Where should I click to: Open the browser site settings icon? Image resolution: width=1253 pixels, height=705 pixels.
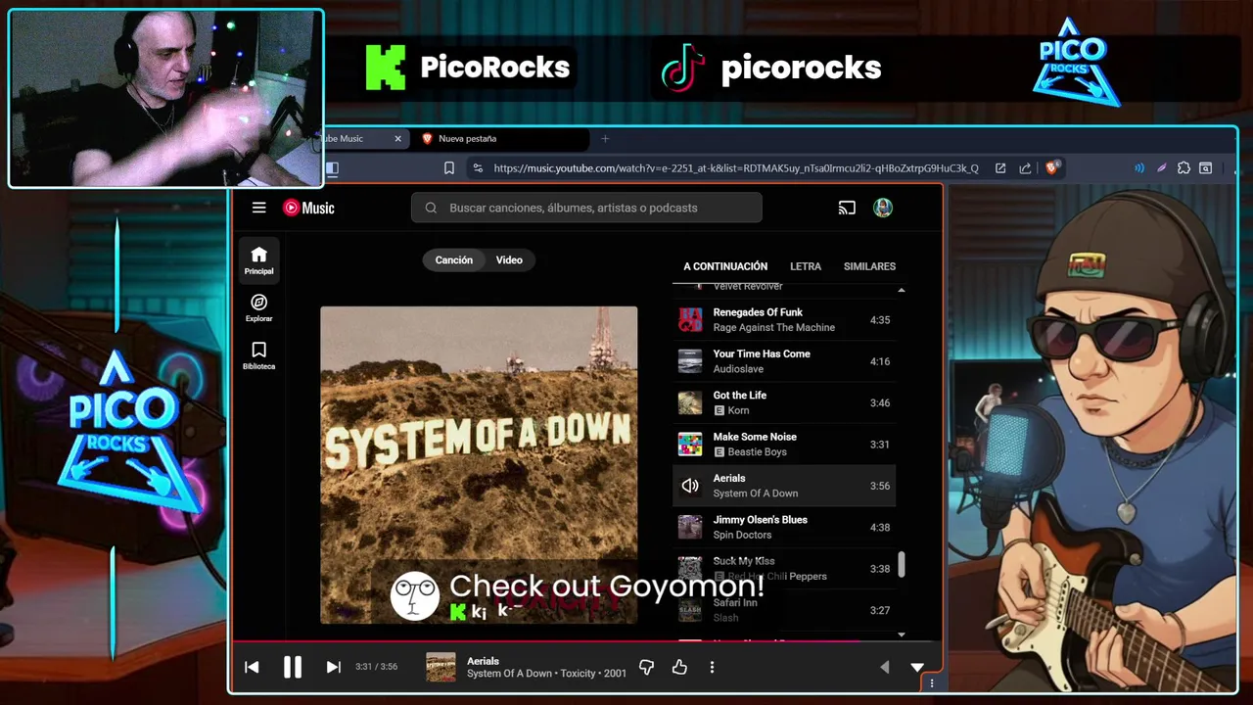(477, 168)
